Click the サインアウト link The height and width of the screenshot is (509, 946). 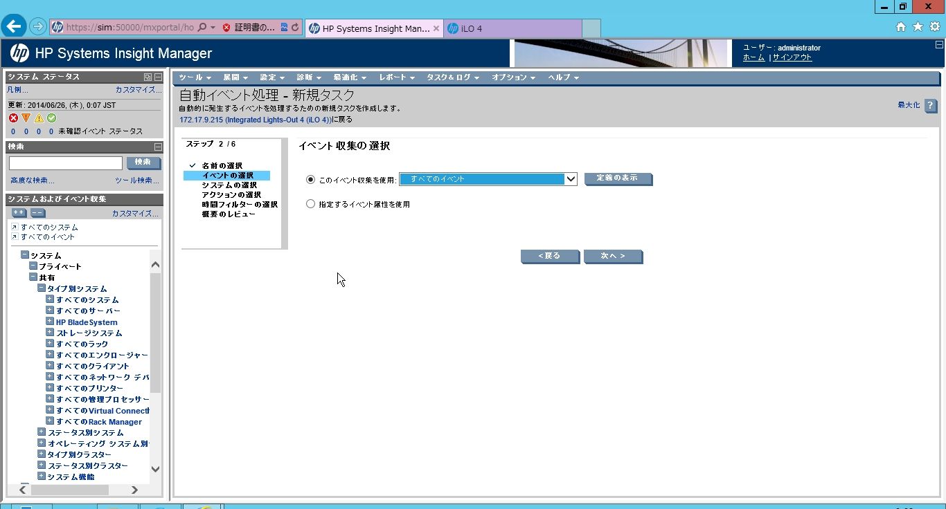(x=792, y=57)
